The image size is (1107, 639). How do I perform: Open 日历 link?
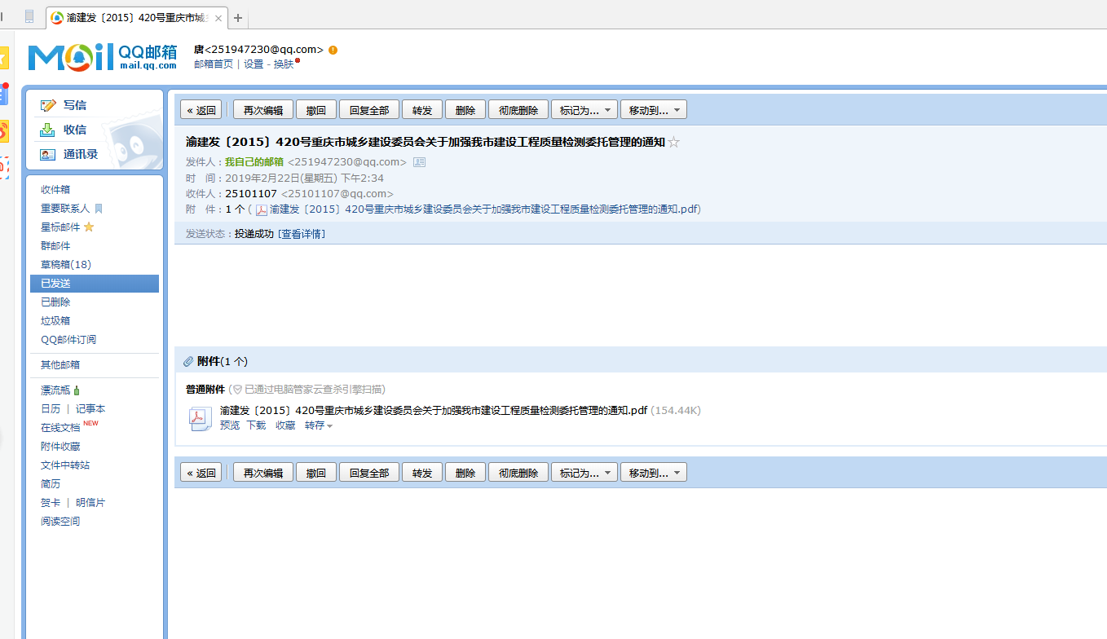click(x=51, y=409)
